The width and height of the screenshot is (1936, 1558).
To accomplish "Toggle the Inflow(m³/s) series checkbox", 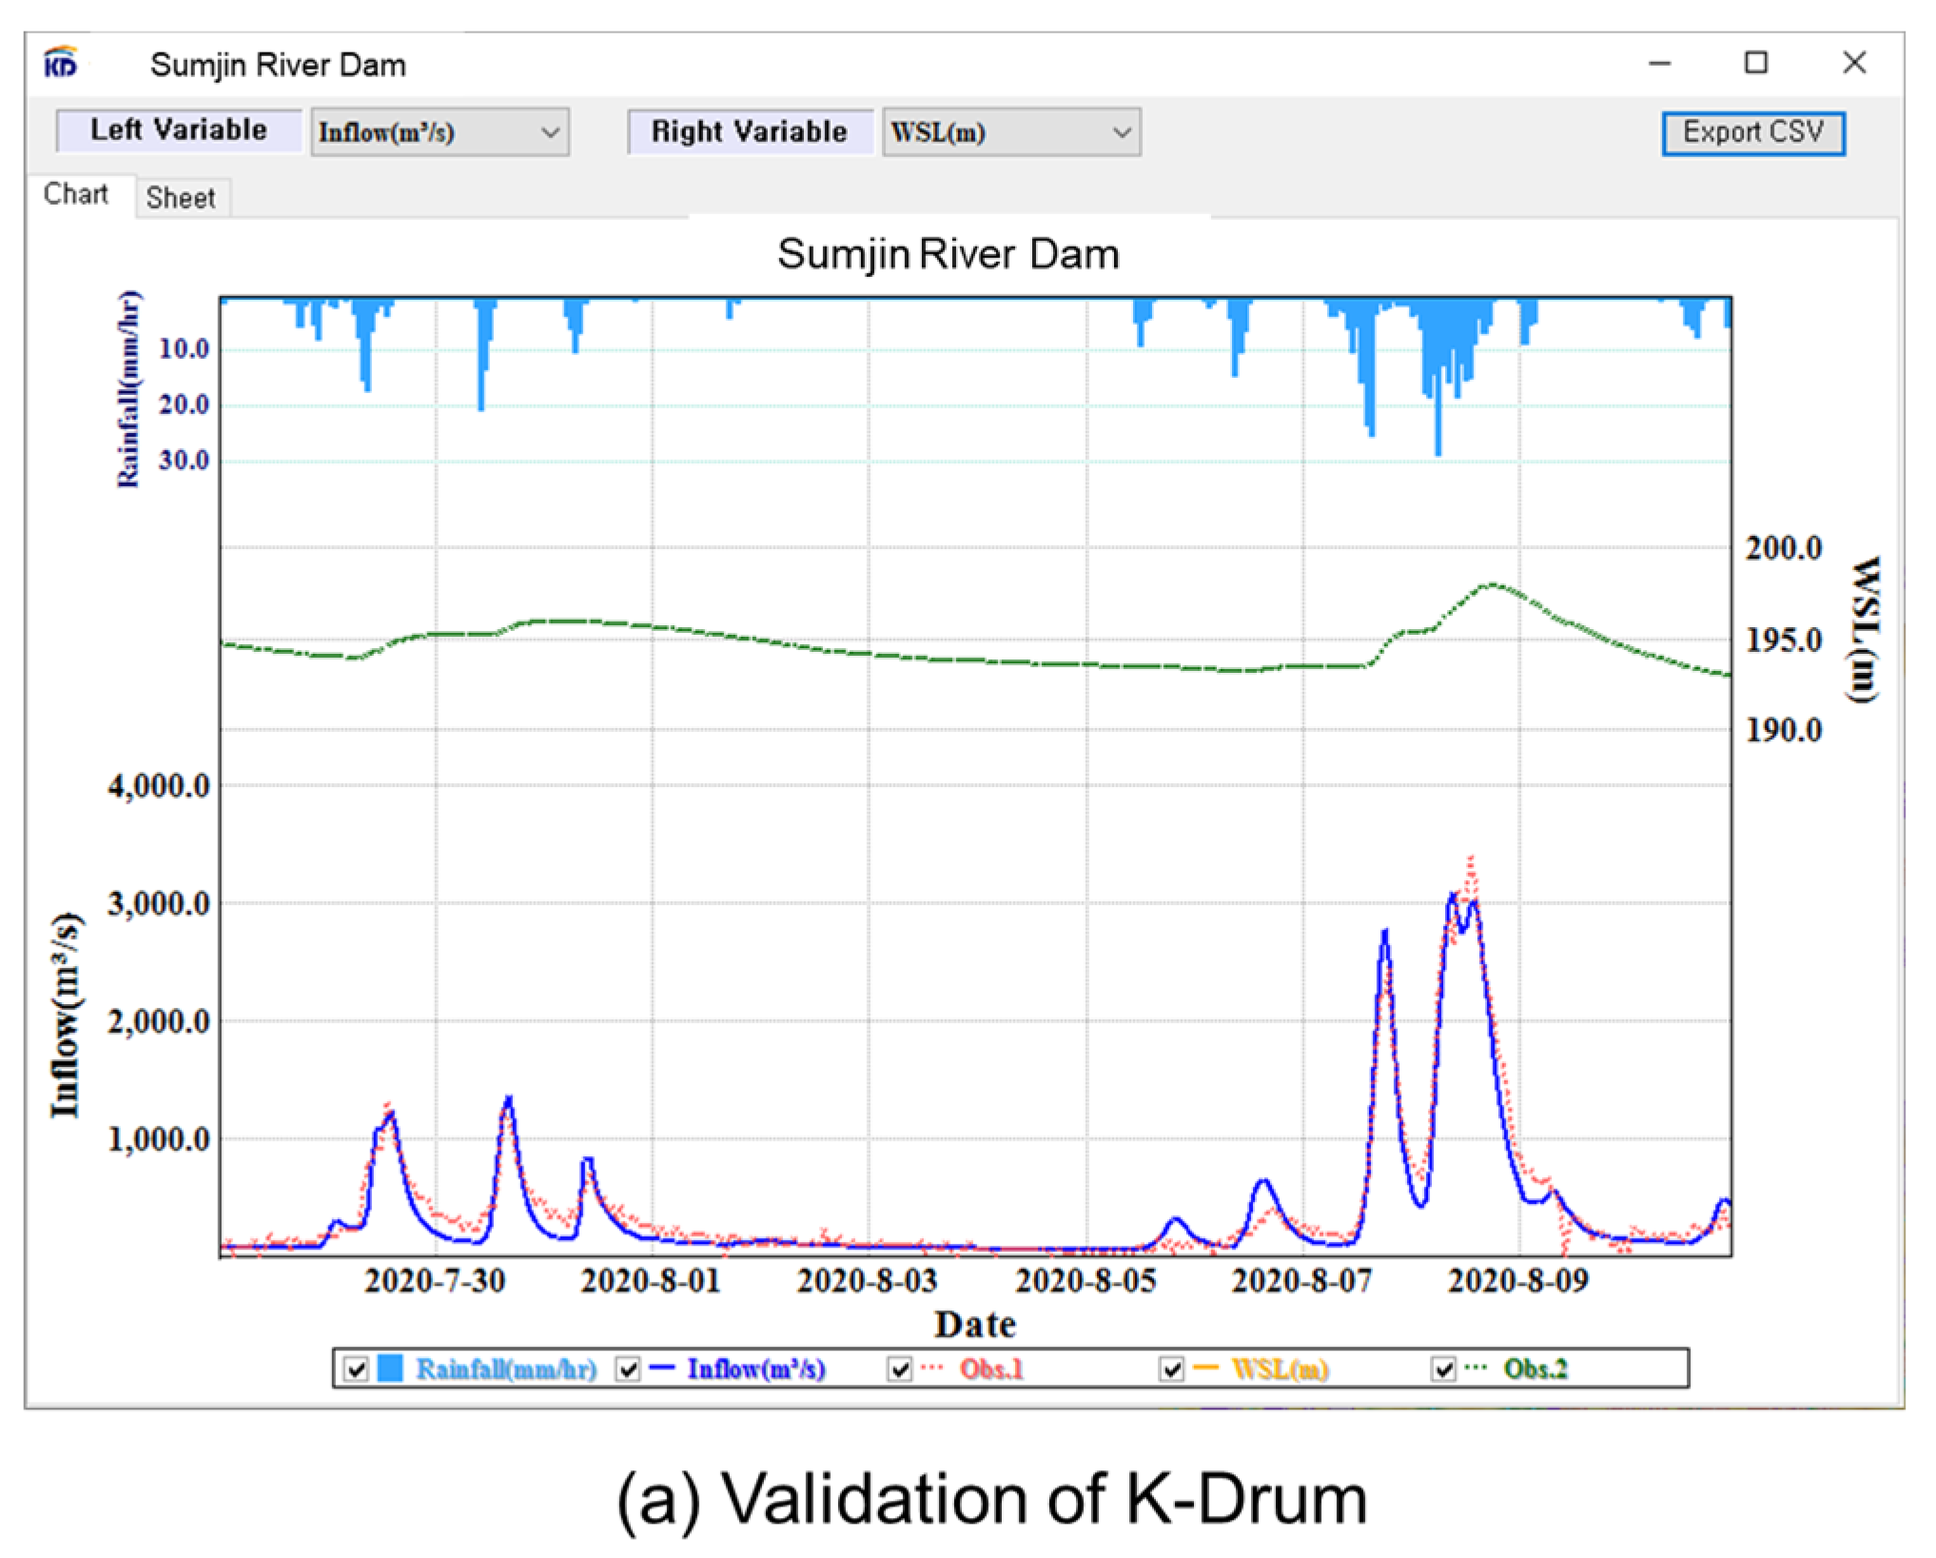I will 628,1370.
